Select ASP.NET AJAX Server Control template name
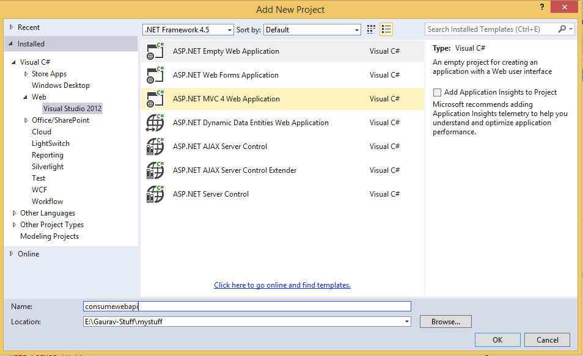The height and width of the screenshot is (356, 583). click(220, 147)
